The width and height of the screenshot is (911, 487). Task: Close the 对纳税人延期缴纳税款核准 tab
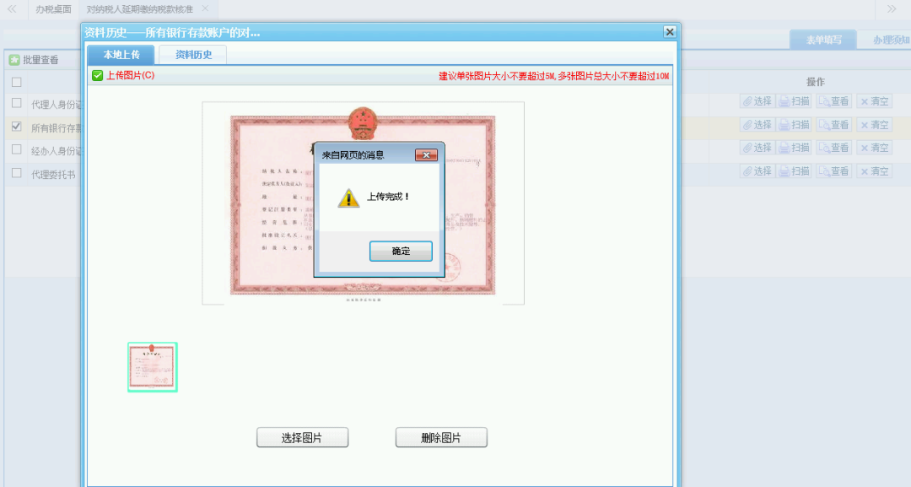205,8
